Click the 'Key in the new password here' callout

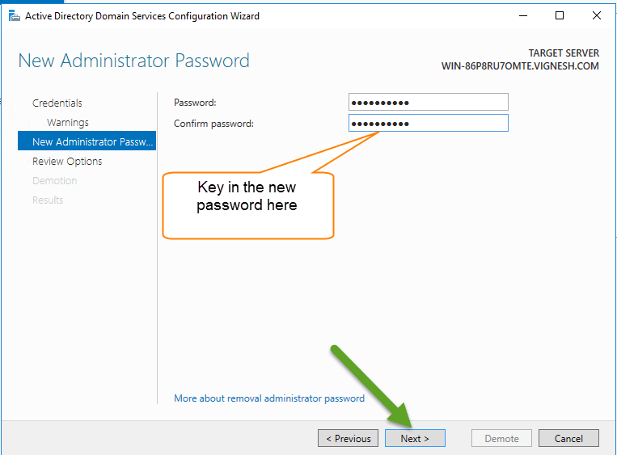click(x=247, y=197)
